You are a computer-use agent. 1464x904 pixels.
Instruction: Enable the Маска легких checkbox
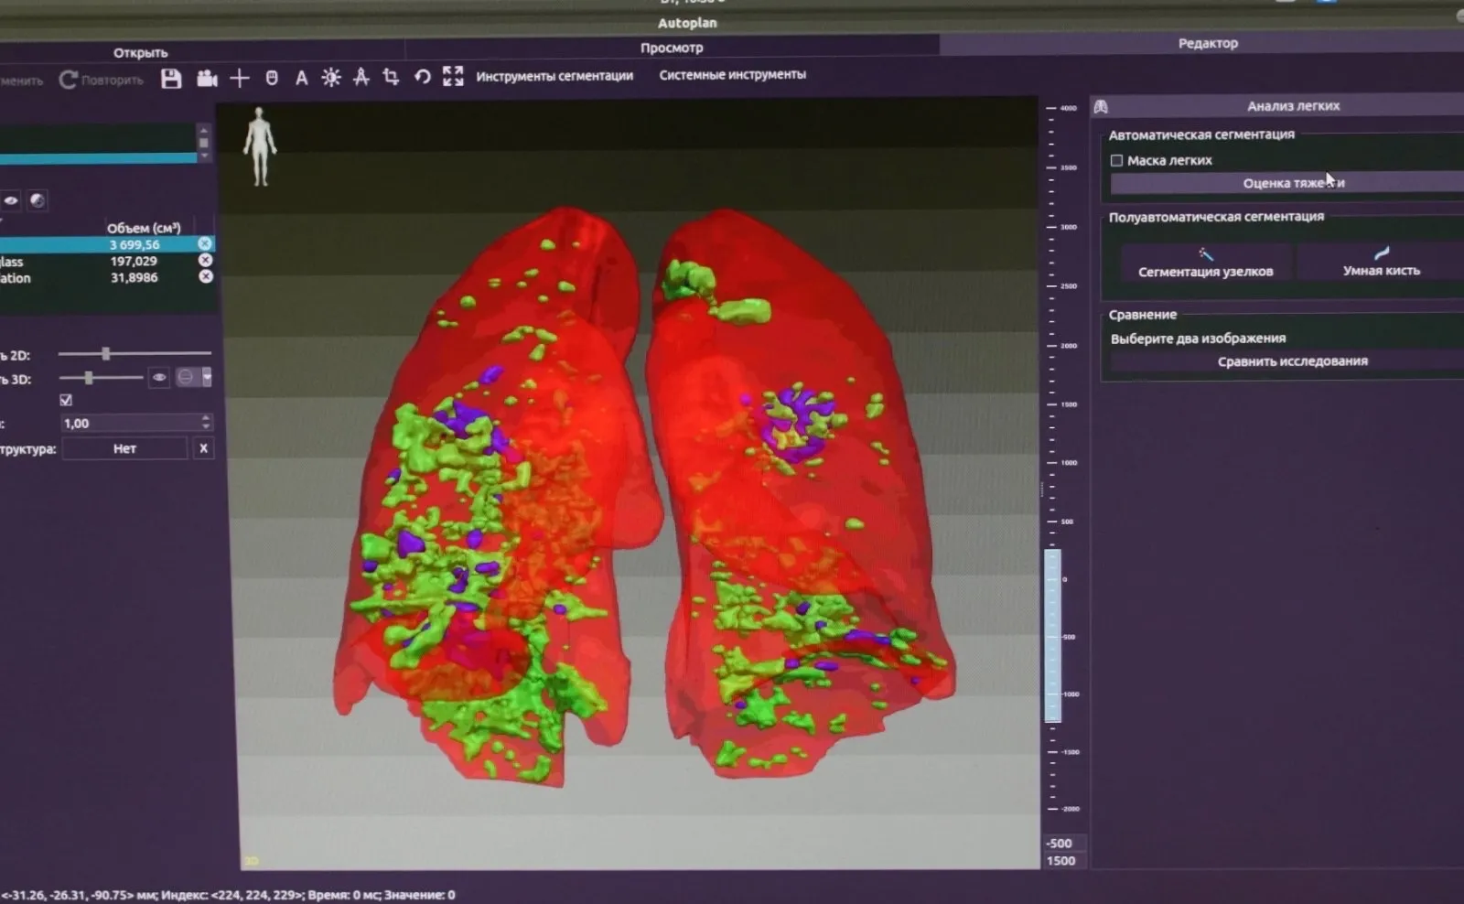point(1116,161)
